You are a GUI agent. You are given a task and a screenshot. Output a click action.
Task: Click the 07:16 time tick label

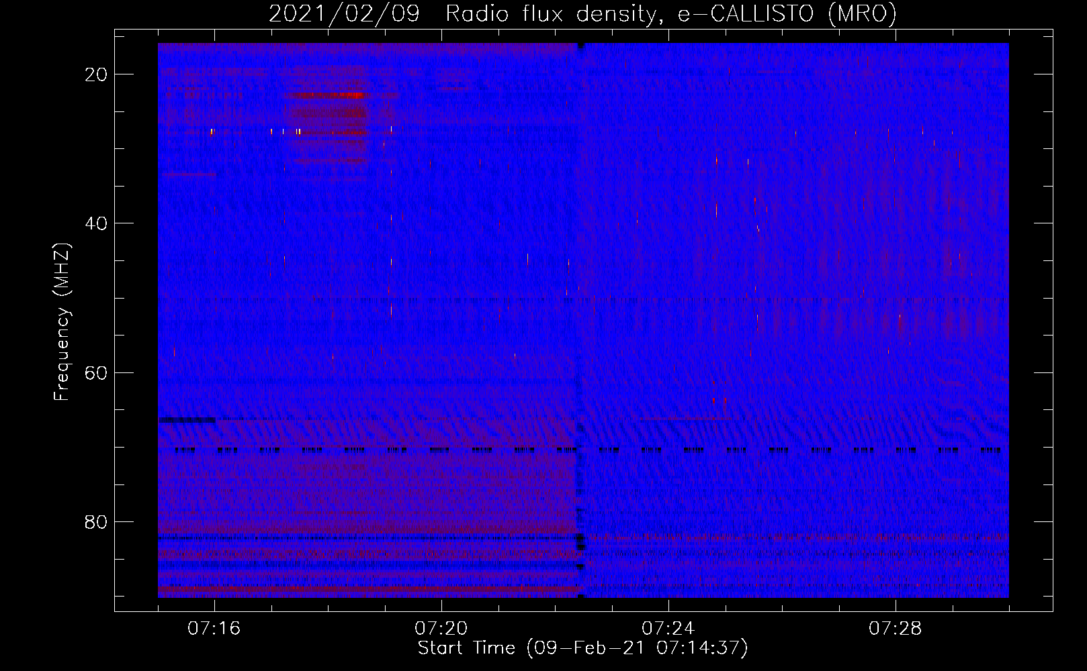214,629
